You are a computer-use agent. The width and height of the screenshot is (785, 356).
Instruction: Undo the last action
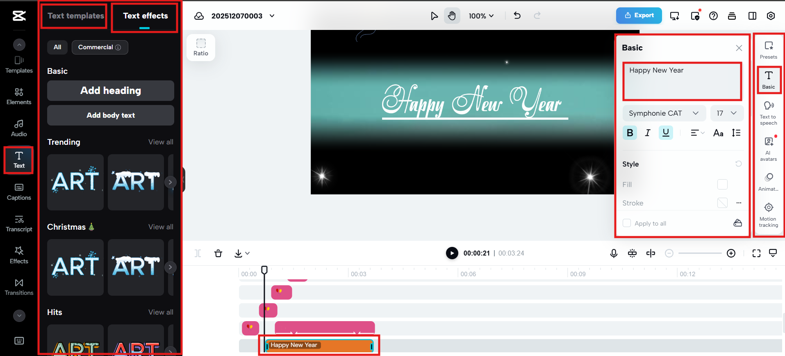517,16
